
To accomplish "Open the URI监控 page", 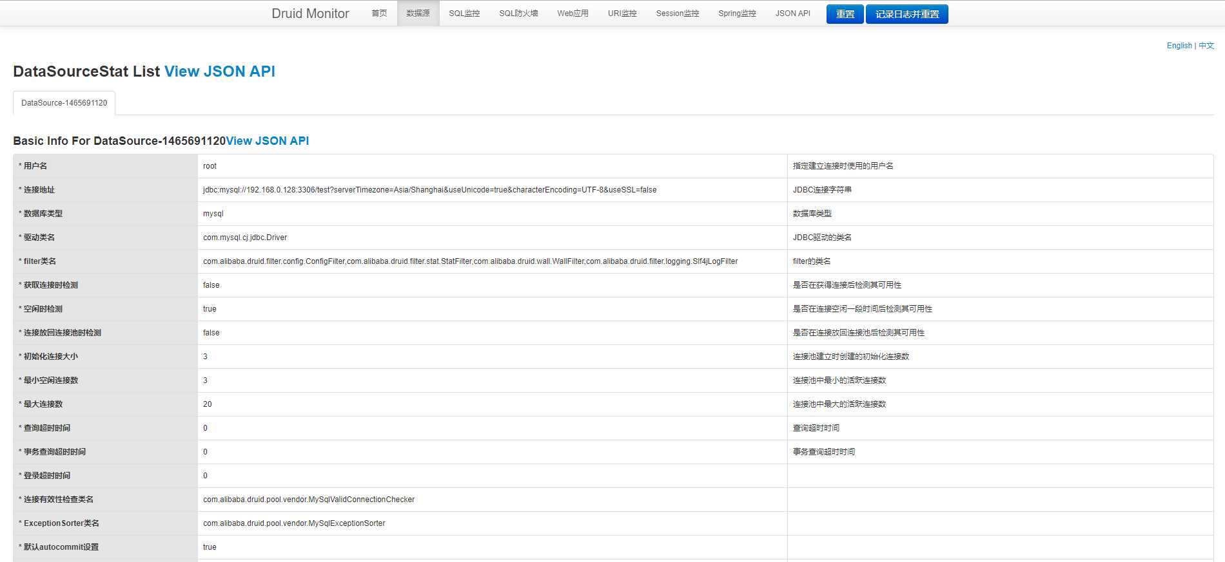I will point(622,14).
